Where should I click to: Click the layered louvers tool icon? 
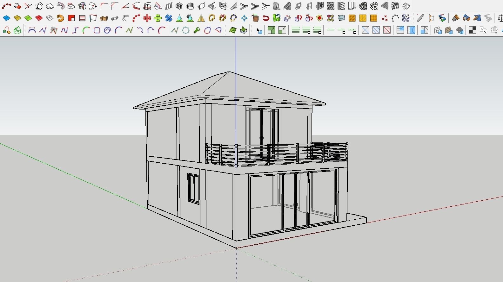(341, 6)
